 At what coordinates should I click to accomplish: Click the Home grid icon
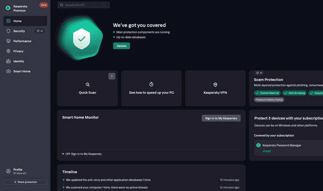[x=8, y=21]
